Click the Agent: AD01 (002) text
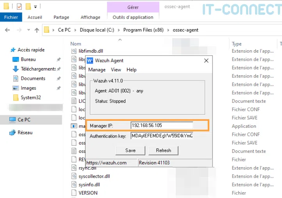Viewport: 282px width, 198px height. (112, 91)
